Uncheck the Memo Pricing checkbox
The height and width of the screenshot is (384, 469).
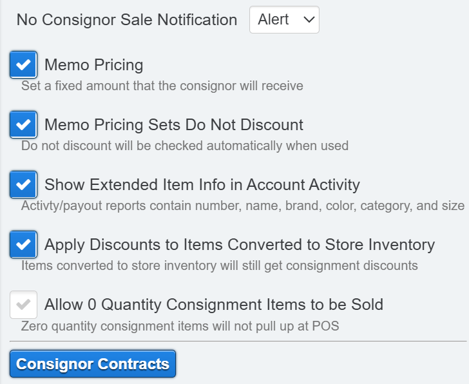(23, 64)
